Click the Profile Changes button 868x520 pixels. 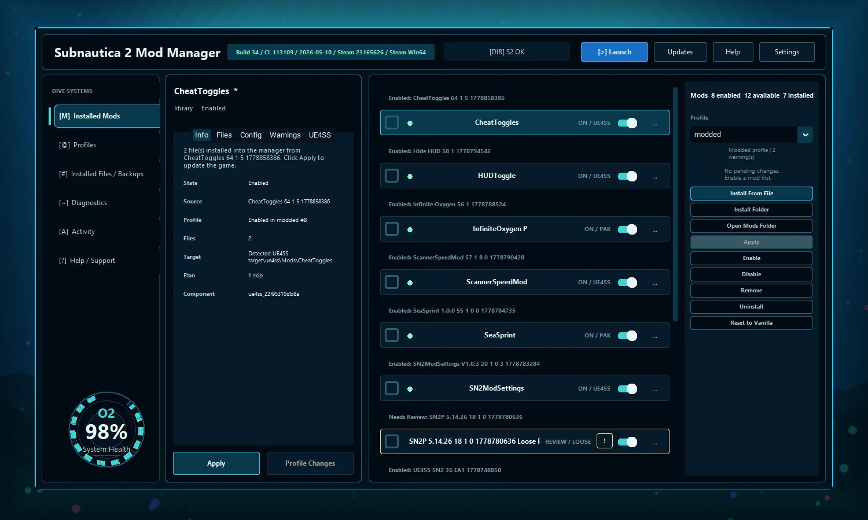point(310,463)
